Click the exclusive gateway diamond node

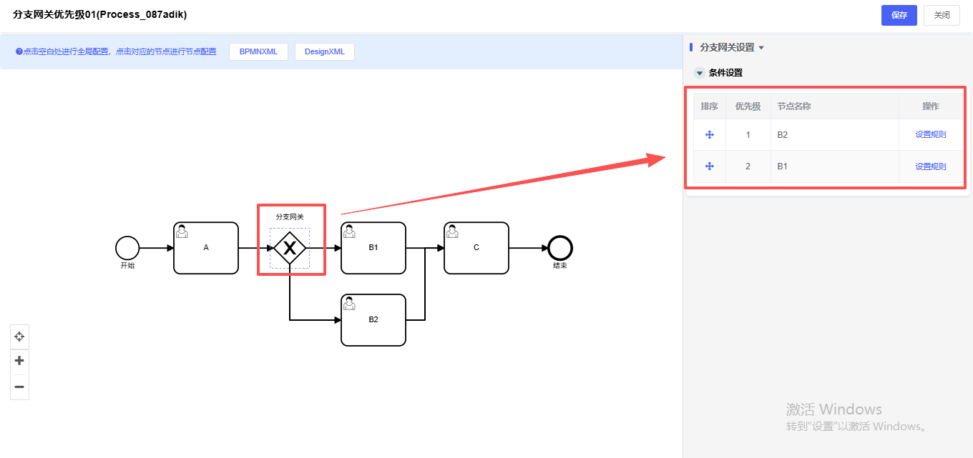(x=290, y=248)
